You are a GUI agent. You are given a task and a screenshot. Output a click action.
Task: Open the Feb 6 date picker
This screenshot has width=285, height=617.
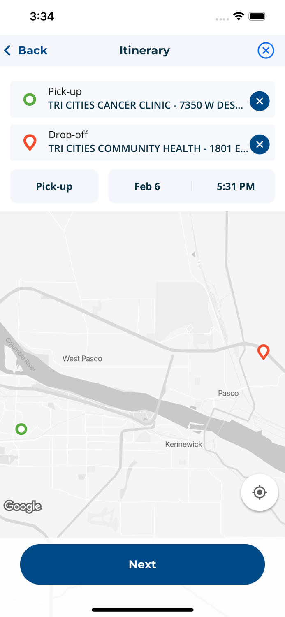click(147, 186)
